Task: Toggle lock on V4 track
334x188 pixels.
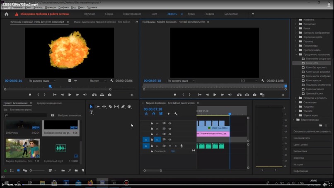Action: pos(152,123)
